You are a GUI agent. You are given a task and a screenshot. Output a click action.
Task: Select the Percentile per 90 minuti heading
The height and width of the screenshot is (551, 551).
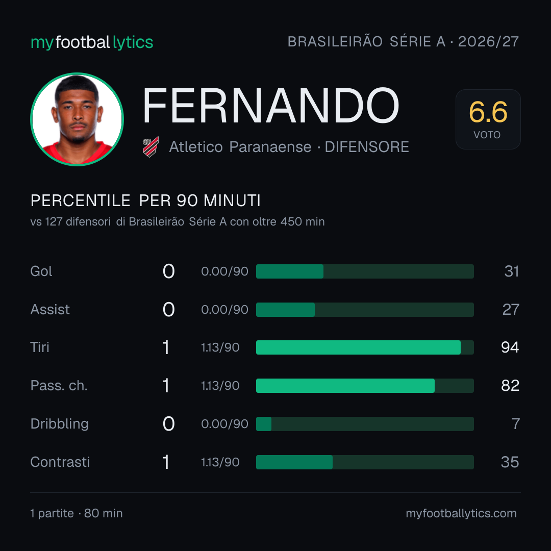click(145, 201)
